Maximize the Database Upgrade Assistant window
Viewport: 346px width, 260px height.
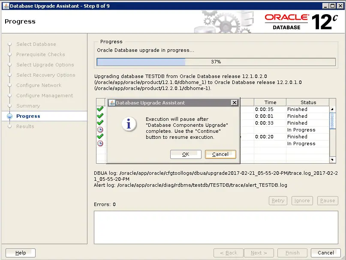333,6
